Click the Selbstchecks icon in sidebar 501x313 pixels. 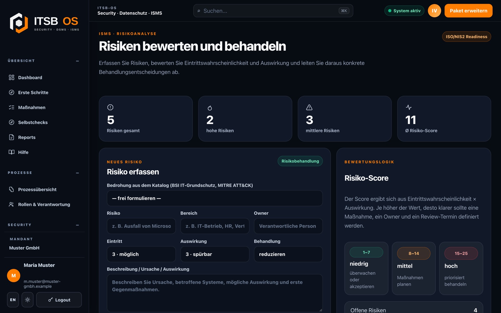tap(12, 122)
